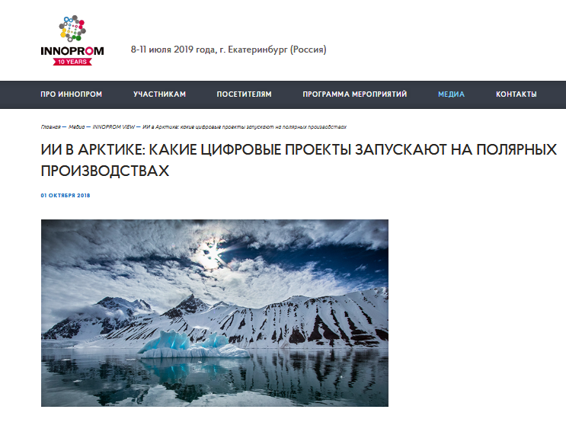Click the red 10 YEARS ribbon badge

coord(72,62)
